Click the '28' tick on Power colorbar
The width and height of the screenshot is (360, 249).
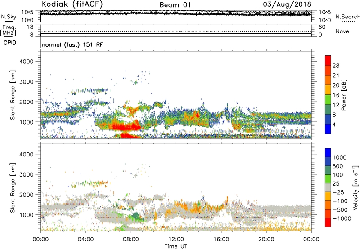(x=336, y=66)
